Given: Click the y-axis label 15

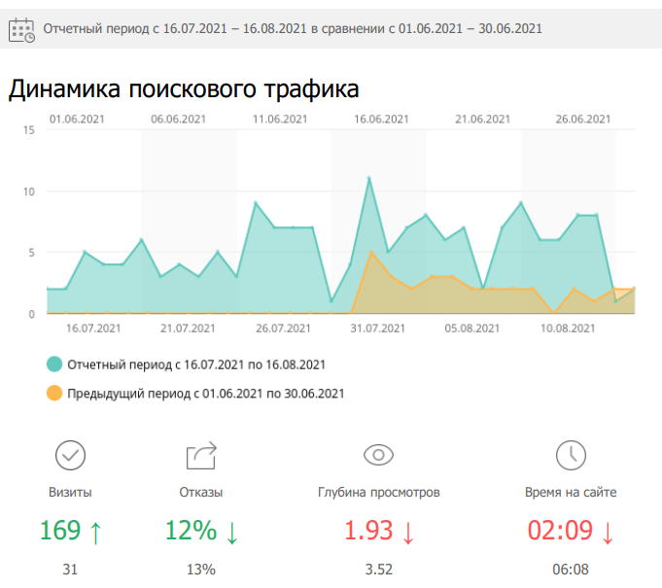Looking at the screenshot, I should coord(29,130).
